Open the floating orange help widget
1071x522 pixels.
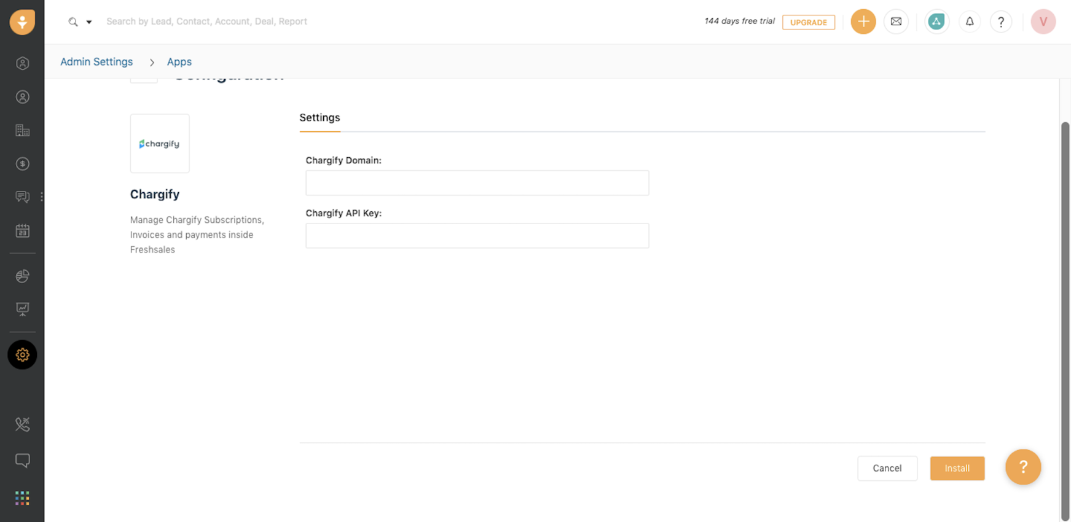tap(1023, 467)
